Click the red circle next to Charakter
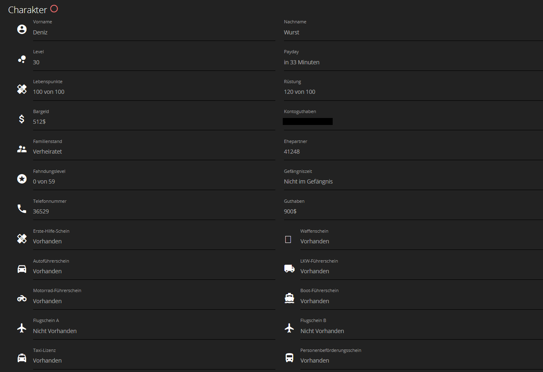The height and width of the screenshot is (372, 543). point(54,9)
